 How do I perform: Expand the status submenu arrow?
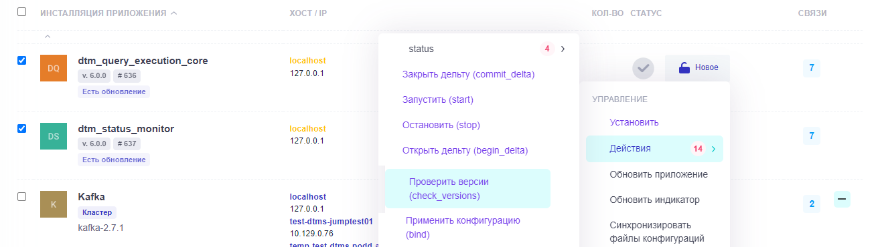click(563, 49)
